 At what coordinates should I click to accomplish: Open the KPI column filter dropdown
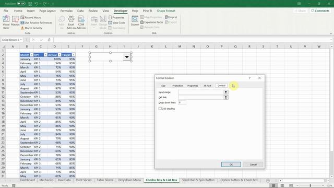pos(45,55)
